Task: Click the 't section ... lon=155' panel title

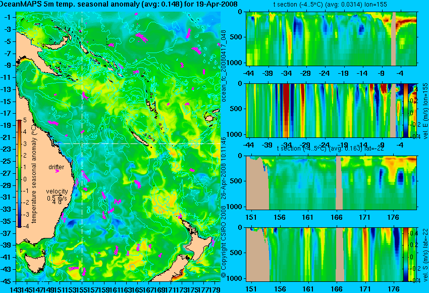Action: pyautogui.click(x=330, y=5)
